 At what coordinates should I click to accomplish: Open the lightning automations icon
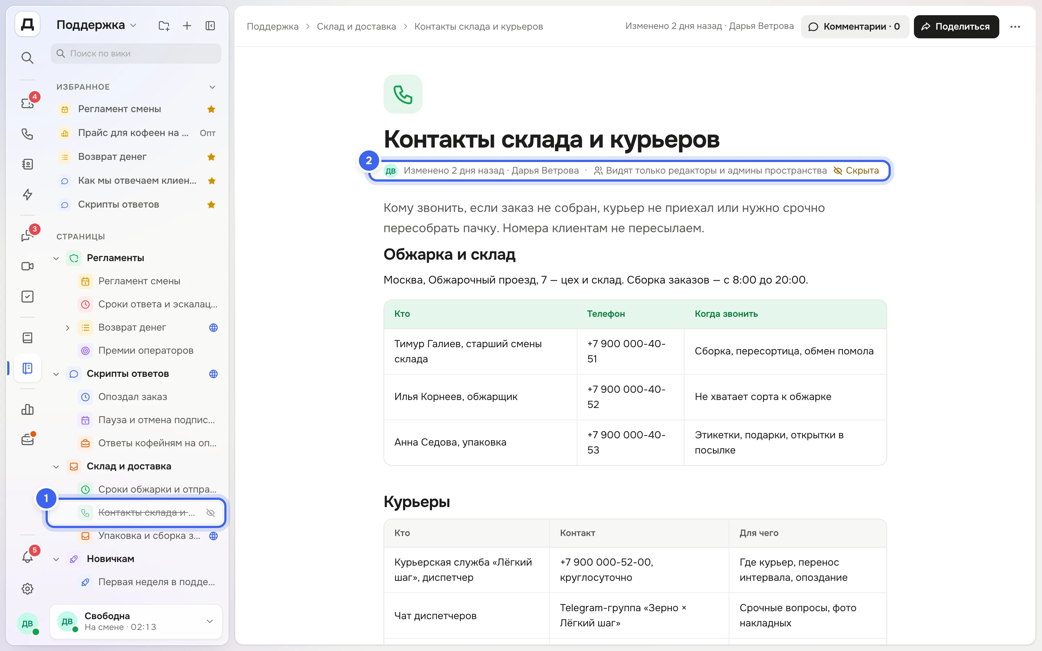[x=27, y=195]
